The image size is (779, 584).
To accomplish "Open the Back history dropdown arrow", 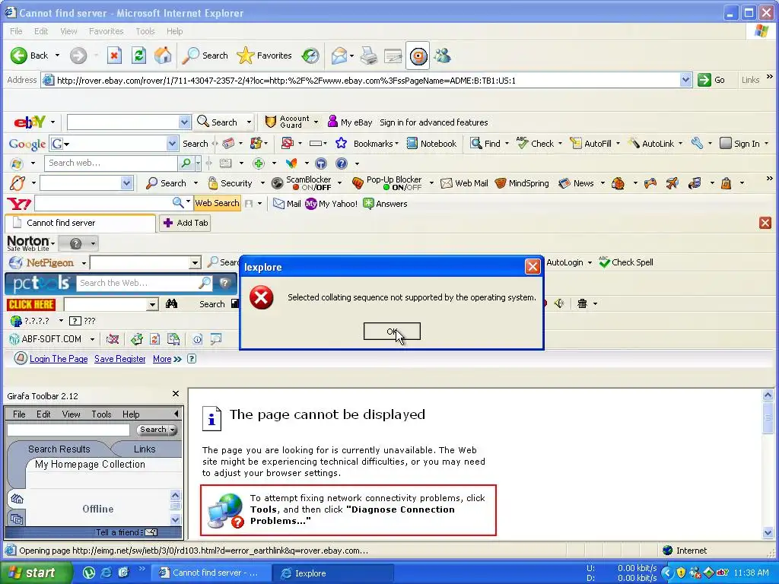I will (57, 56).
